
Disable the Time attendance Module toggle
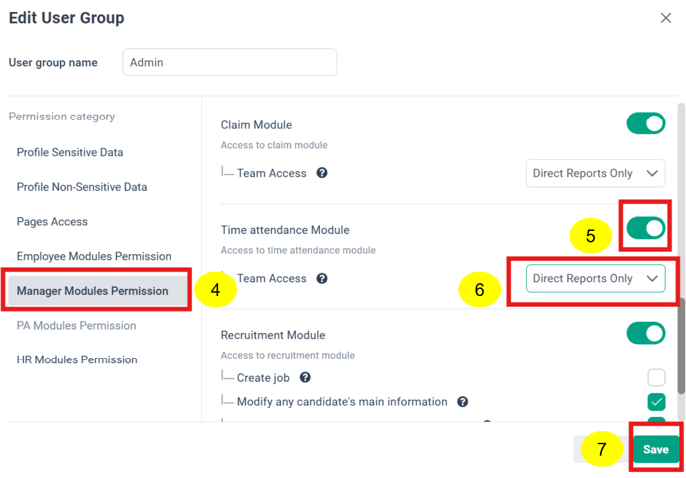tap(646, 228)
